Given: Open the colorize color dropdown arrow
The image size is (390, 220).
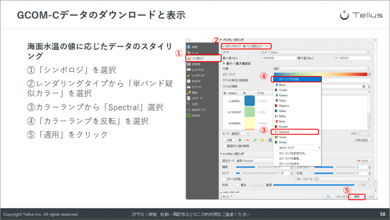Looking at the screenshot, I should [263, 185].
